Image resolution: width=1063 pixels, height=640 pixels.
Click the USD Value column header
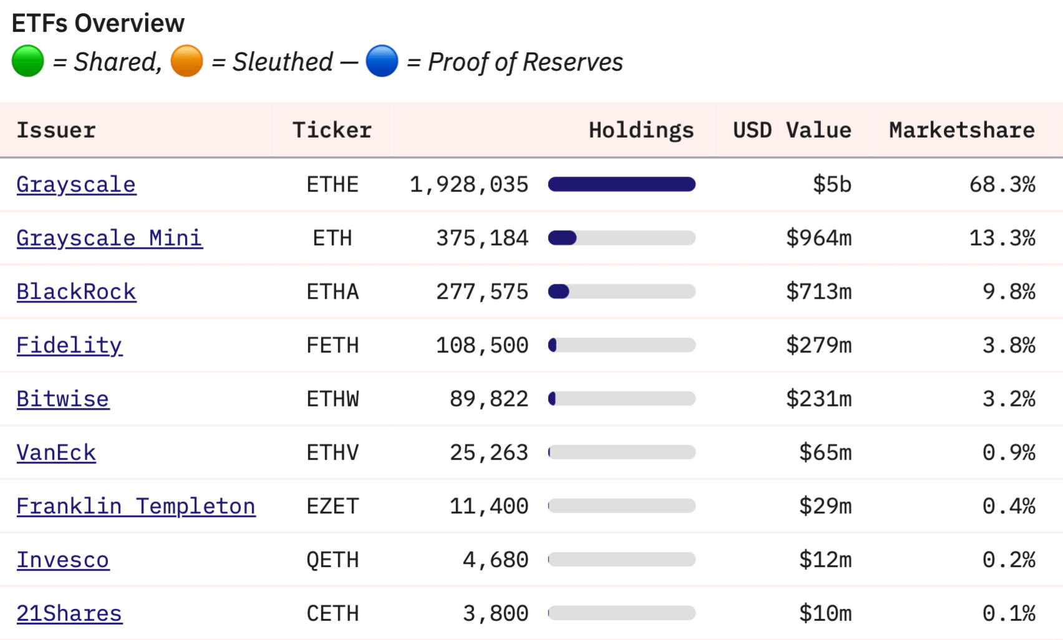coord(792,130)
